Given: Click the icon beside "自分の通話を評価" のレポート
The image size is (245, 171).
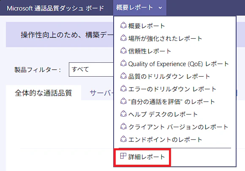Looking at the screenshot, I should point(123,101).
